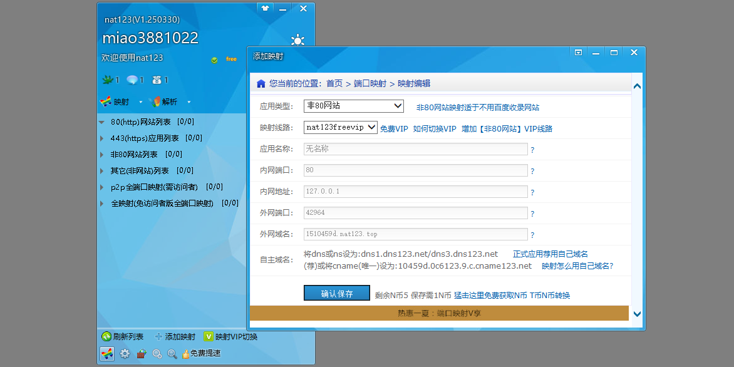Click the home icon in the breadcrumb
Image resolution: width=734 pixels, height=367 pixels.
point(261,84)
